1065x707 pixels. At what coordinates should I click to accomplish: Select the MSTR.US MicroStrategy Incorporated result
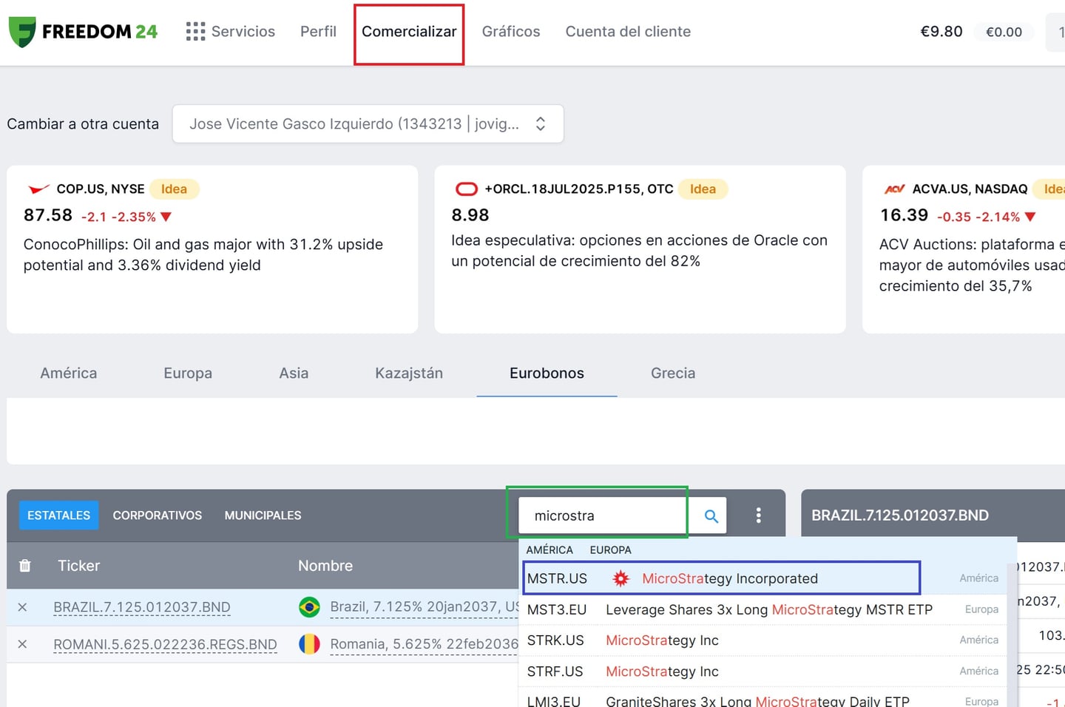tap(721, 578)
